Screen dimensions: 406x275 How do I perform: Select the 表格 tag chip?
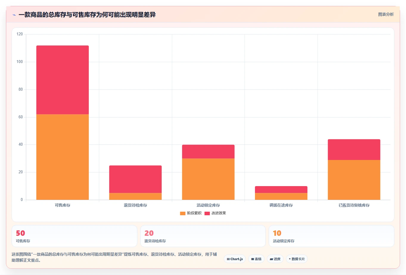pos(256,259)
